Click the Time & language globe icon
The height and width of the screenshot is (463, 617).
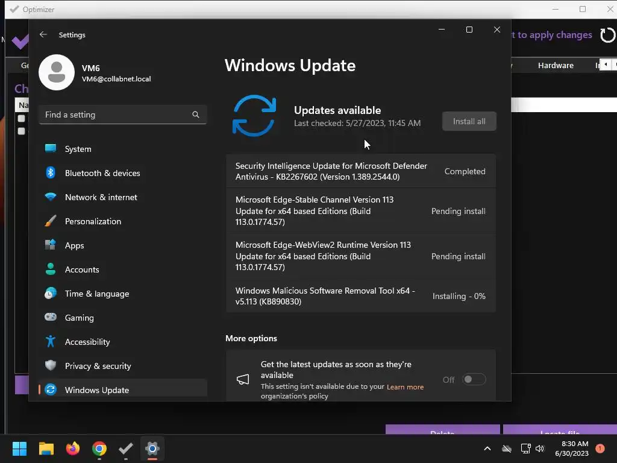[x=51, y=294]
